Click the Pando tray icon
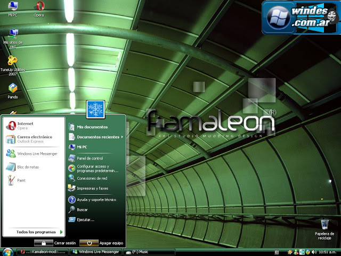This screenshot has height=256, width=341. point(308,252)
